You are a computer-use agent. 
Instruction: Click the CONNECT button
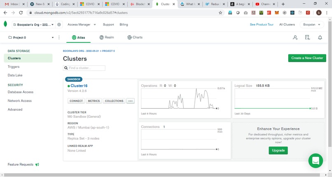(x=76, y=101)
